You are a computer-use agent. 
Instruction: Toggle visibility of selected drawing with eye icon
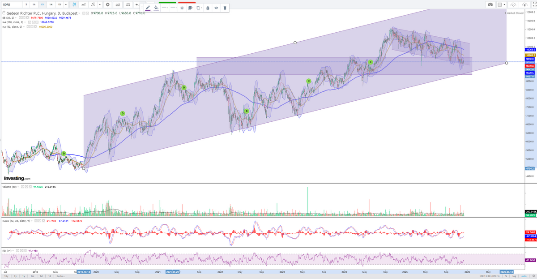click(216, 8)
